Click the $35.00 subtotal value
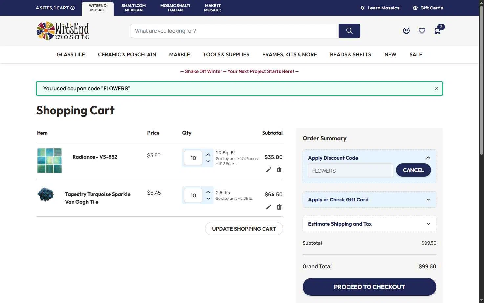This screenshot has height=303, width=484. (274, 157)
